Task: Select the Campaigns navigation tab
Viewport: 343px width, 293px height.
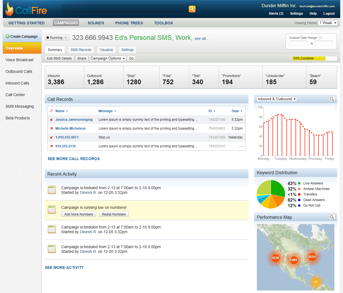Action: pos(66,23)
